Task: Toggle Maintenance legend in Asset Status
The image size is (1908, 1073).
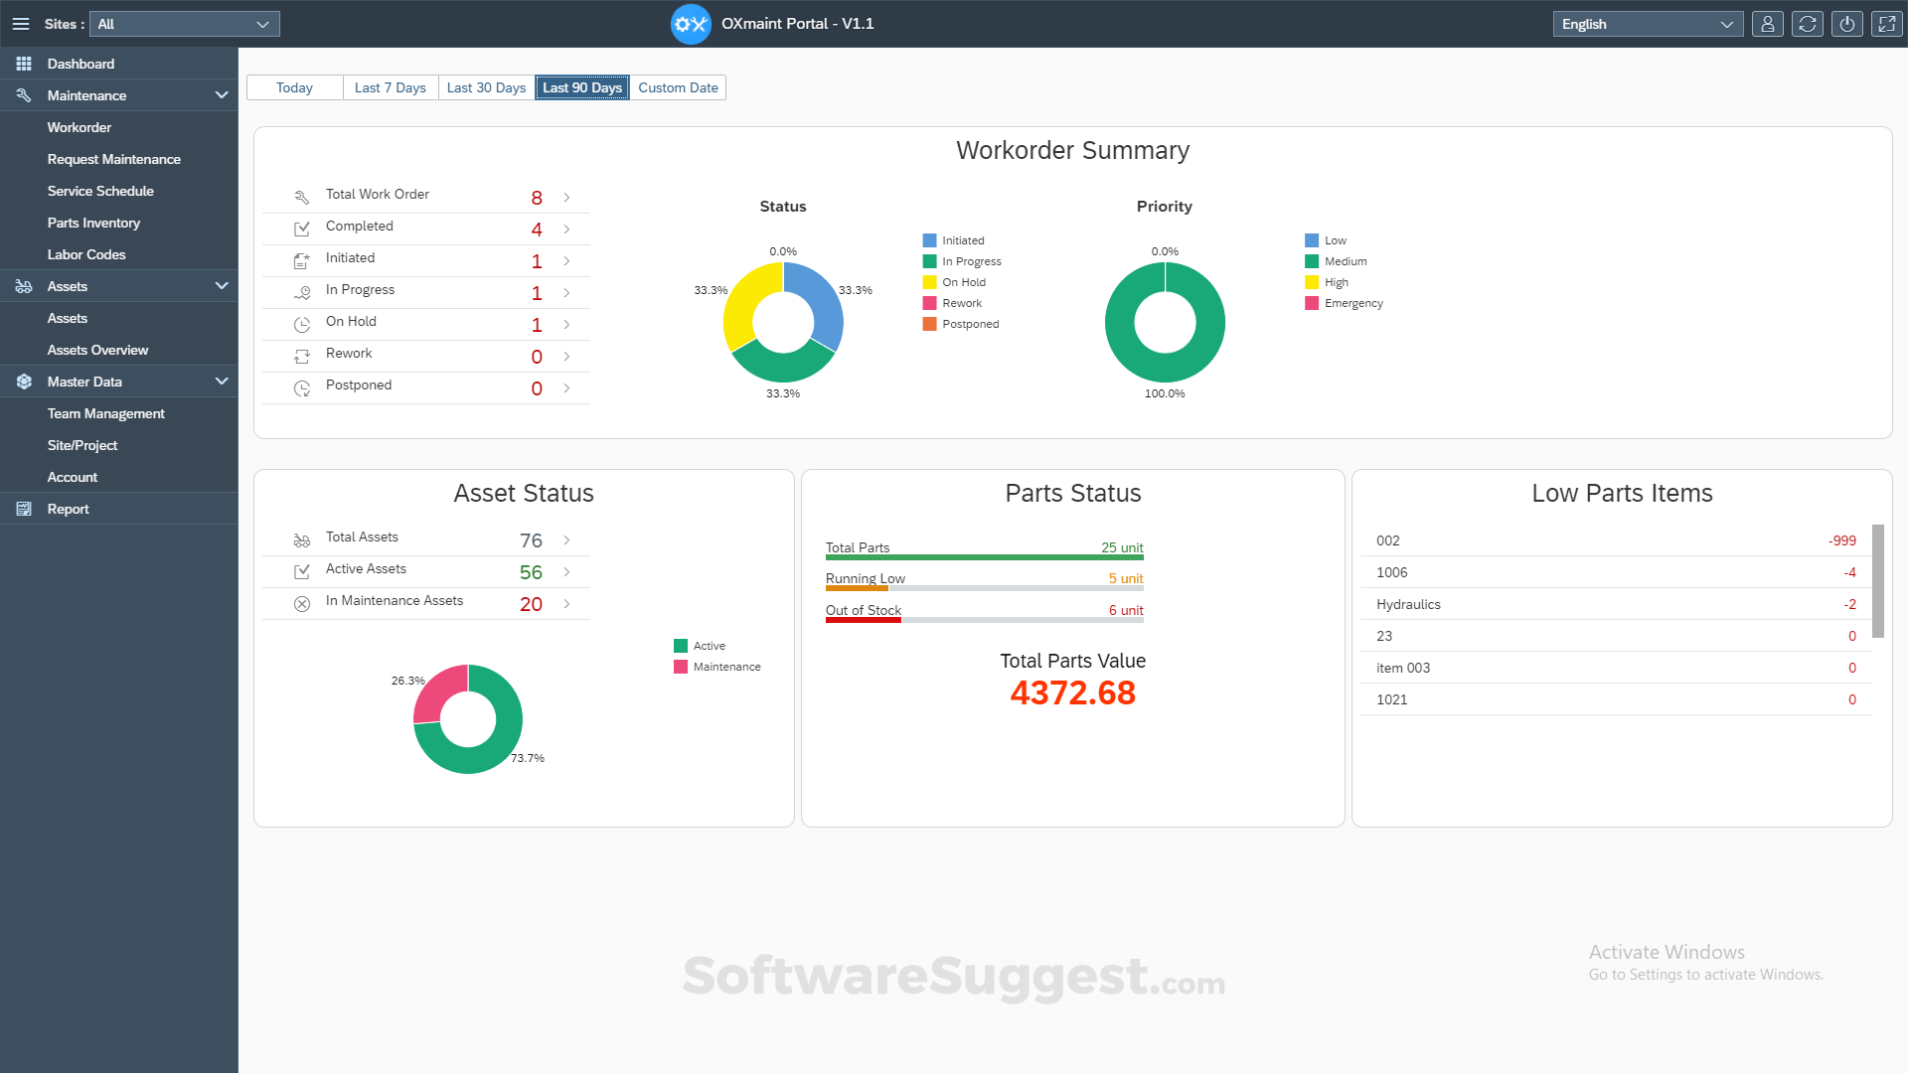Action: tap(725, 667)
